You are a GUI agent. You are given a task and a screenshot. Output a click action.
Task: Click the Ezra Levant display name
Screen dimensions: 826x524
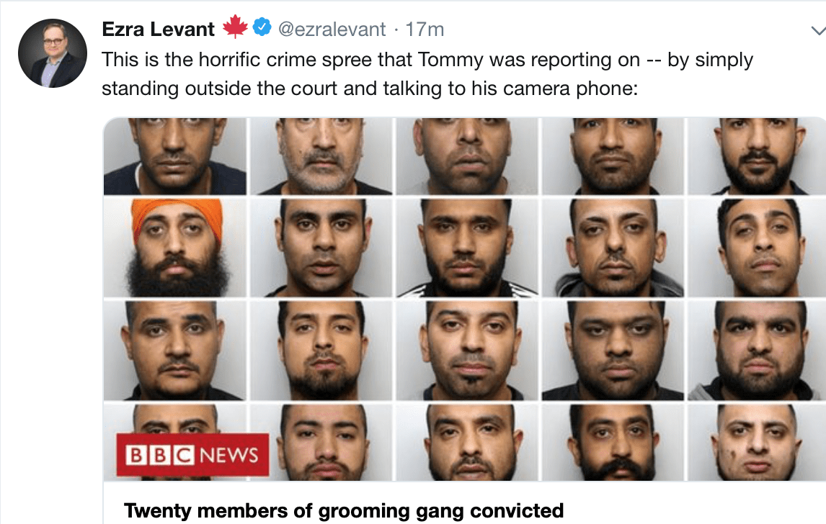pyautogui.click(x=158, y=29)
